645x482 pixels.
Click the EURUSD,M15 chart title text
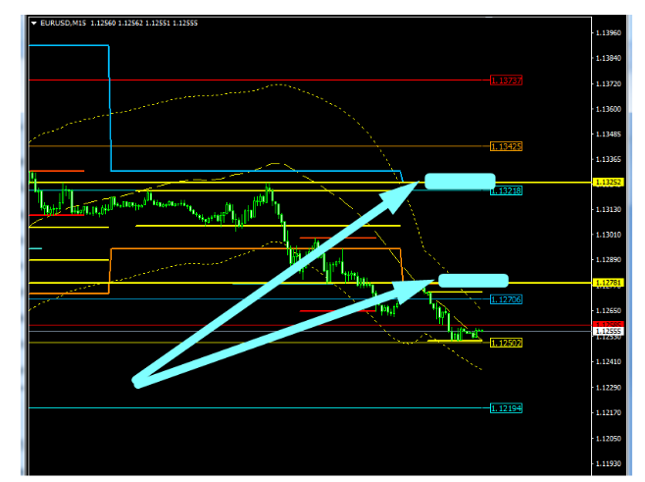pos(63,23)
